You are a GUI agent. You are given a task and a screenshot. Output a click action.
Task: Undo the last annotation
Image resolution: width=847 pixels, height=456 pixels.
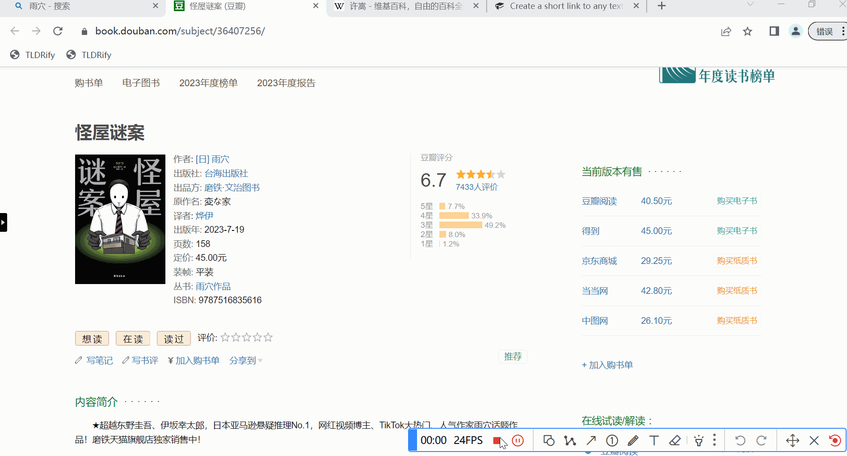click(x=740, y=441)
